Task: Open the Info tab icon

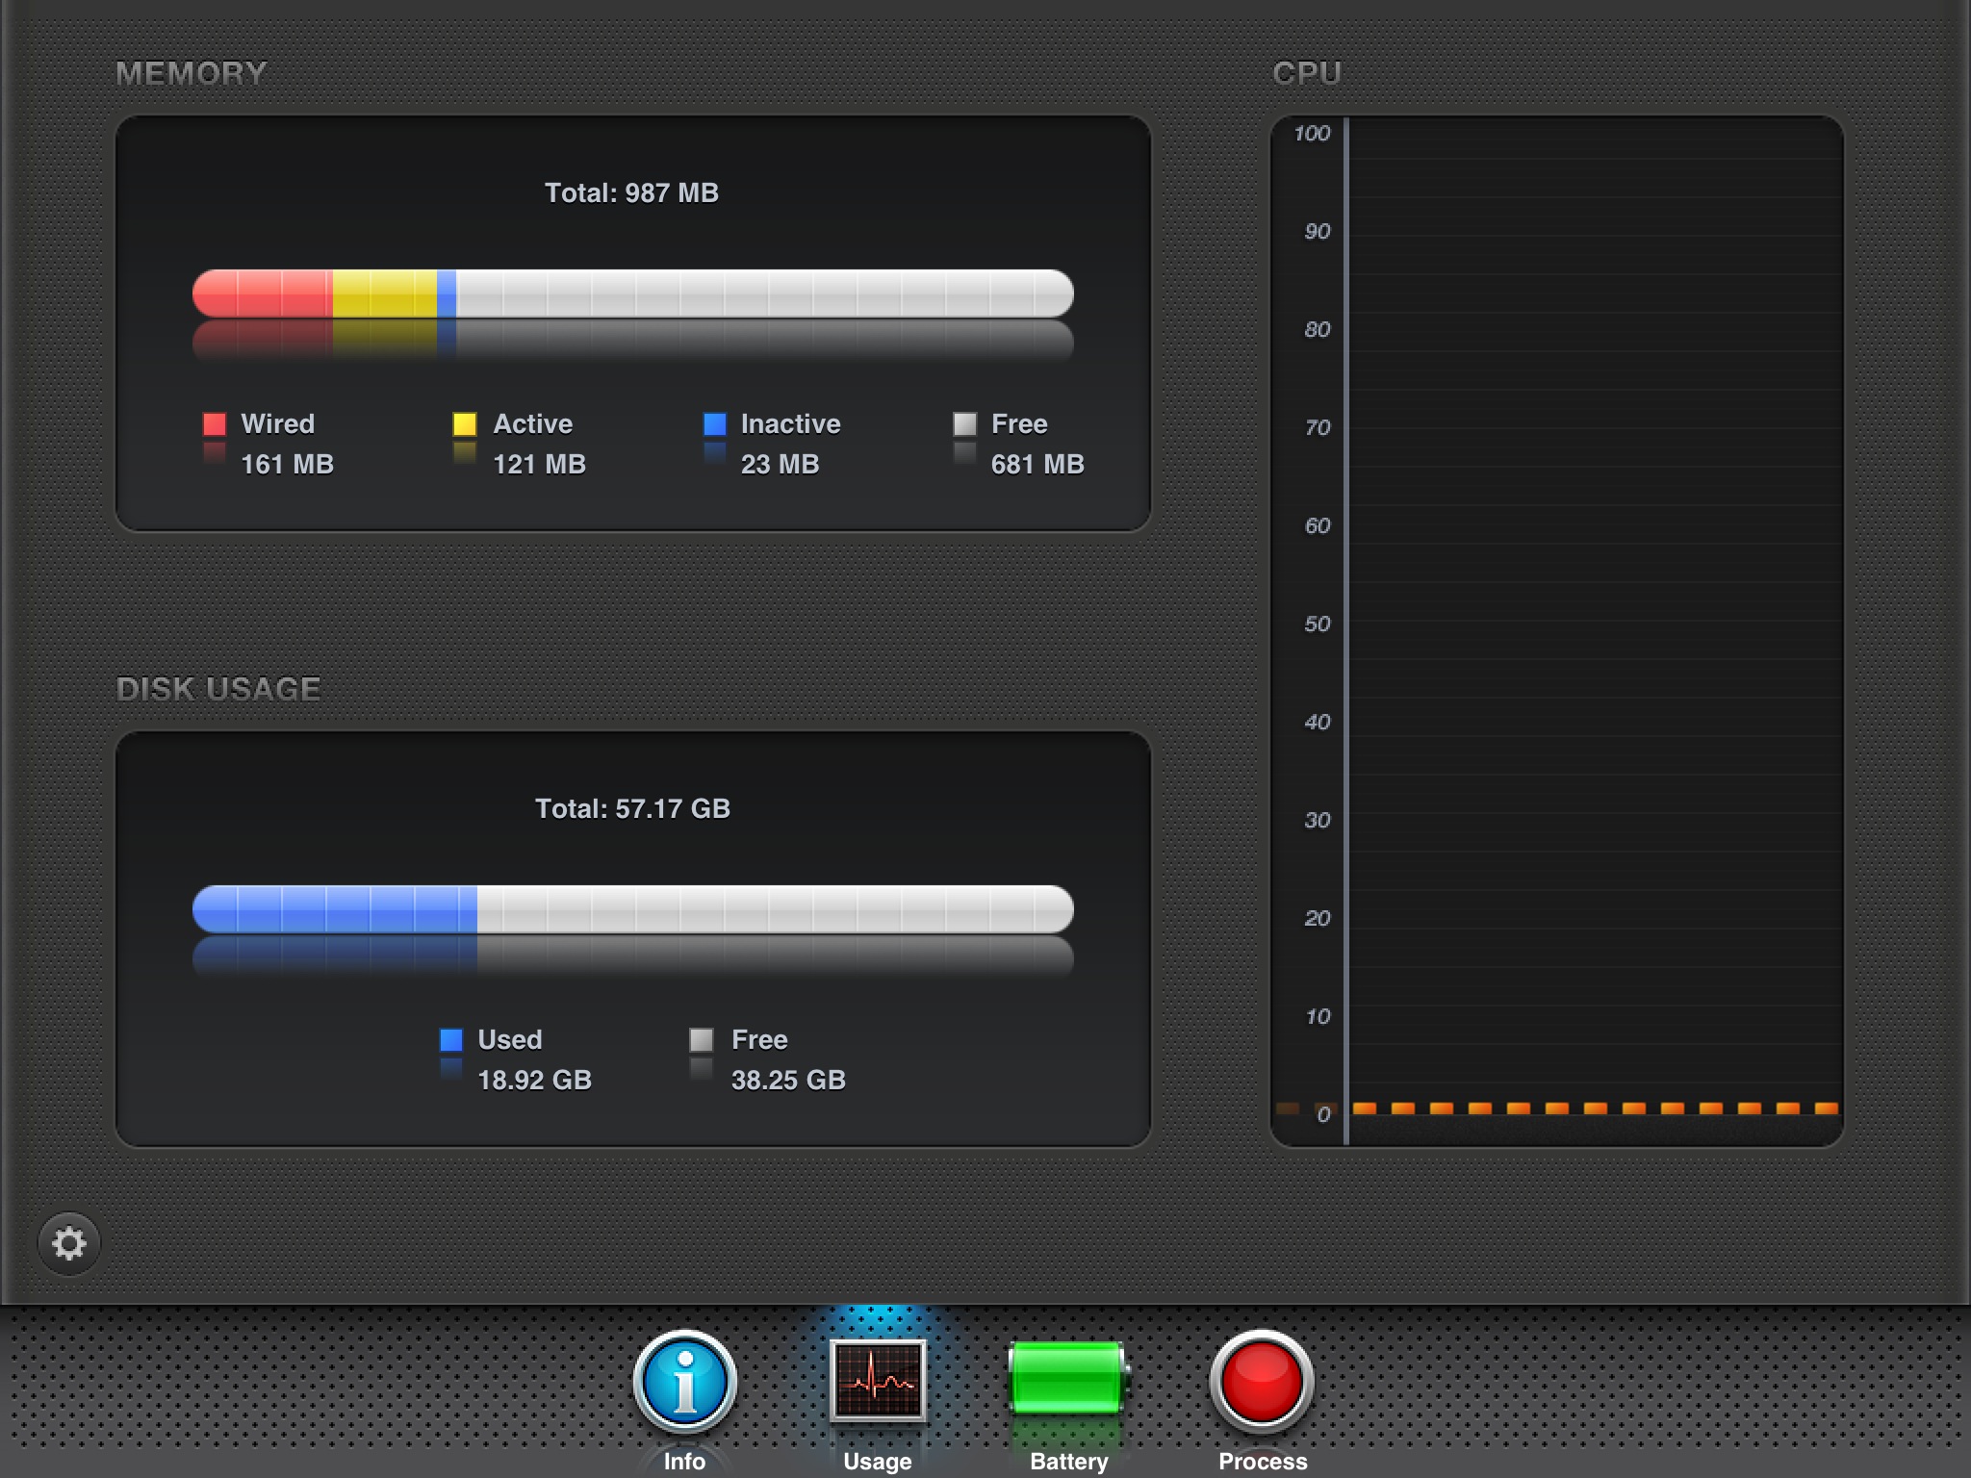Action: (684, 1382)
